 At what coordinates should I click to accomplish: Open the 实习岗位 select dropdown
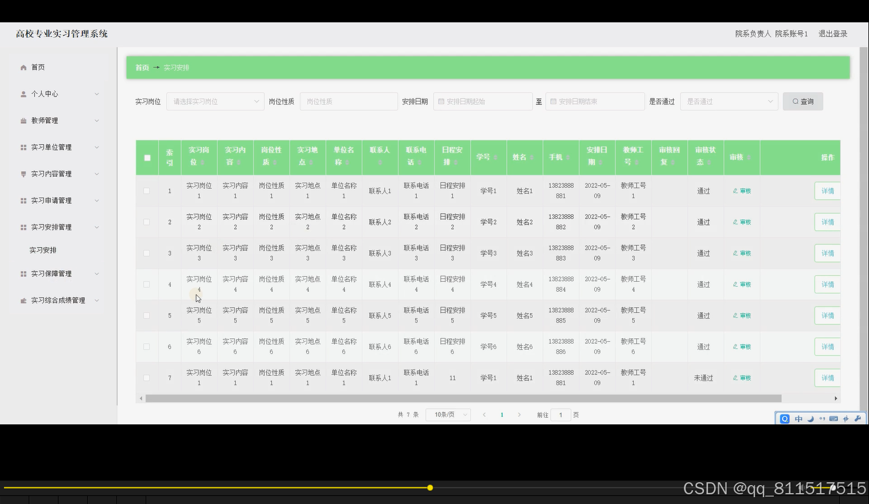tap(216, 101)
